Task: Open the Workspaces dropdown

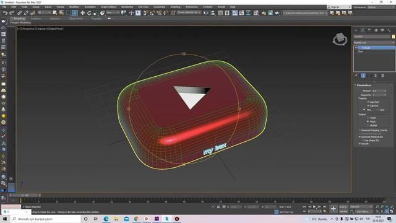Action: [x=381, y=7]
